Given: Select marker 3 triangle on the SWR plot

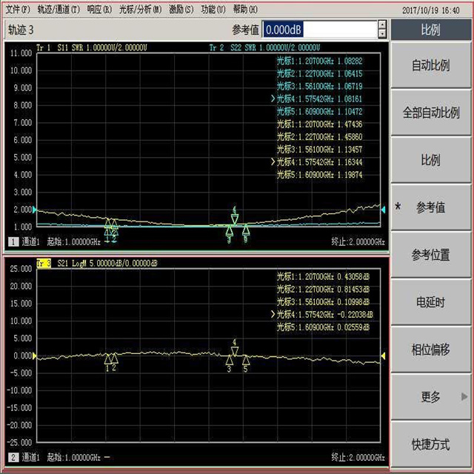Looking at the screenshot, I should tap(229, 231).
